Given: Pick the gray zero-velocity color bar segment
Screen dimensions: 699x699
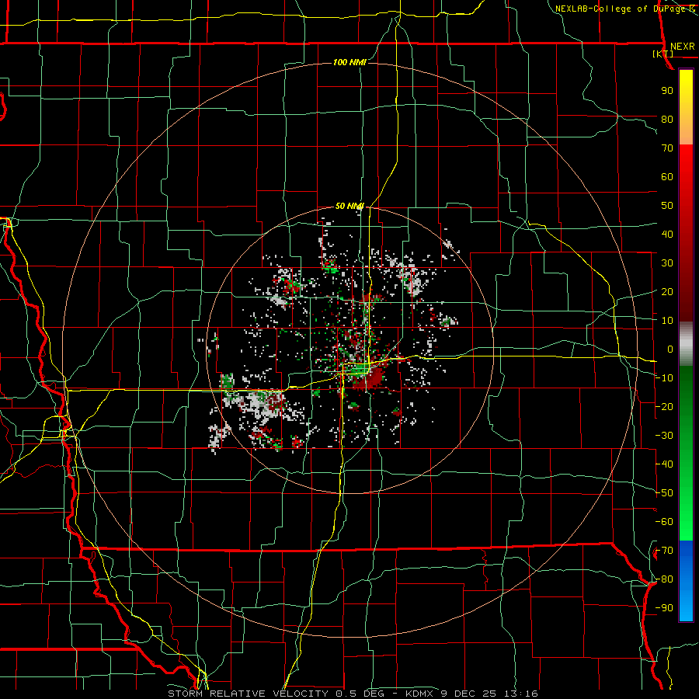Looking at the screenshot, I should point(686,344).
